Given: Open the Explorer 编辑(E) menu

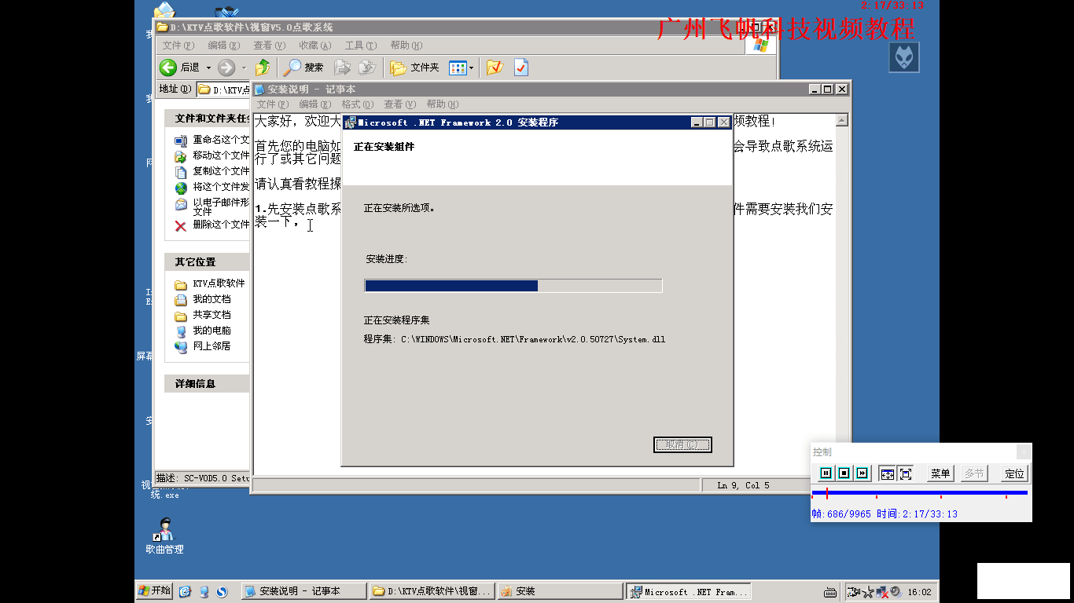Looking at the screenshot, I should (x=223, y=46).
